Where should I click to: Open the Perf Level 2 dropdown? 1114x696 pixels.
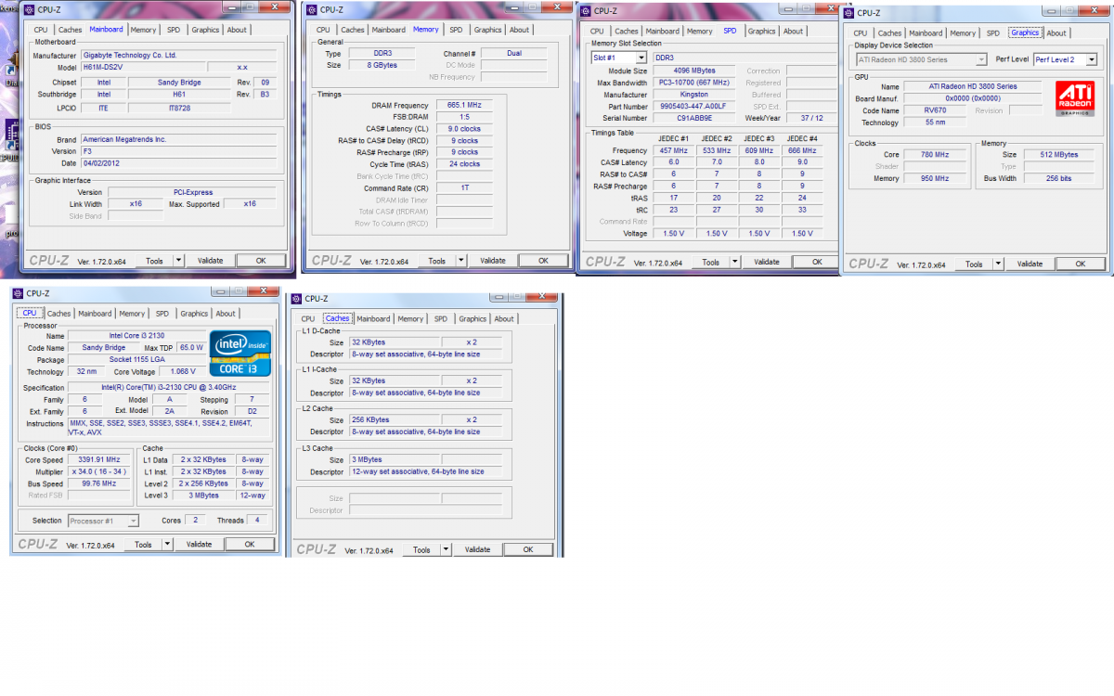pyautogui.click(x=1091, y=59)
